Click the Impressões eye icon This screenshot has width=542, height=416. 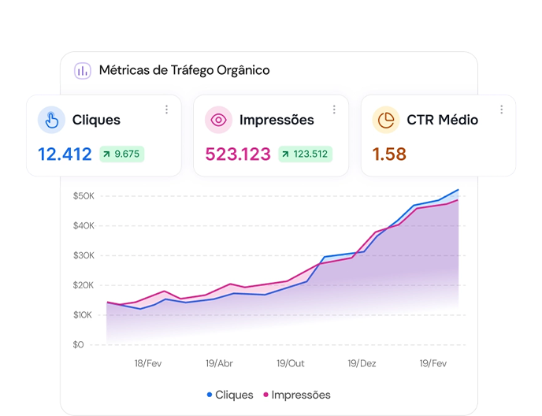point(219,121)
